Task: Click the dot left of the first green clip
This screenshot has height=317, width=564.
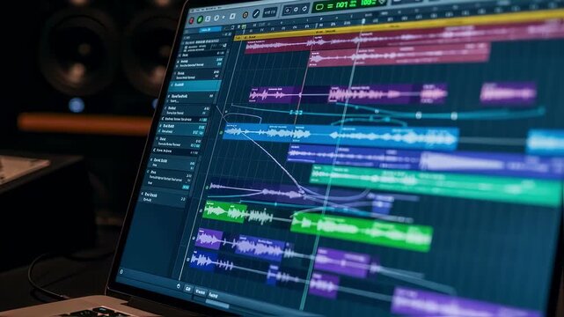Action: (201, 211)
